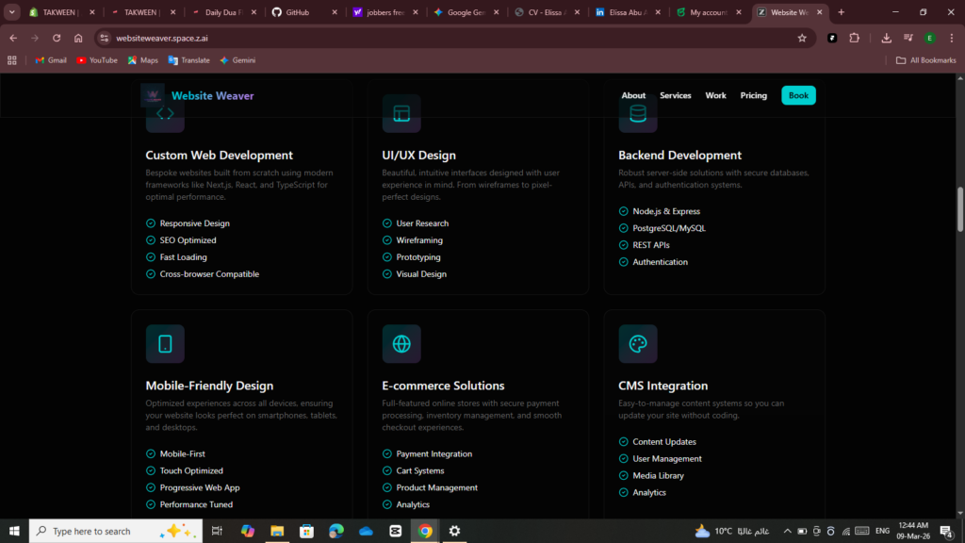Open the About nav item
The width and height of the screenshot is (965, 543).
[633, 95]
